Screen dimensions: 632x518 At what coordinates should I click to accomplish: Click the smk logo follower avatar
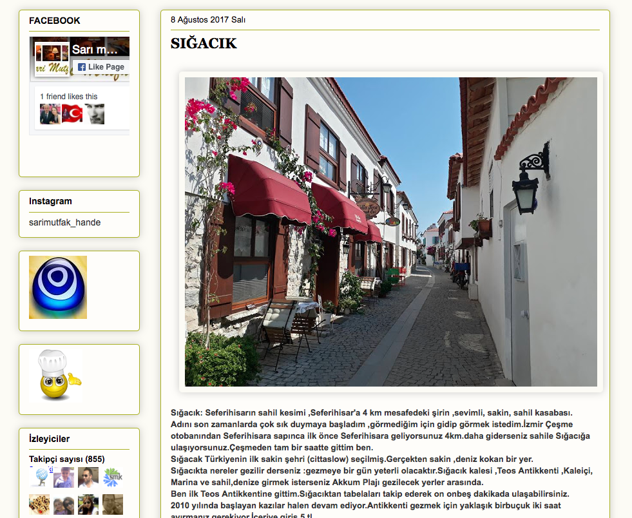(x=113, y=477)
